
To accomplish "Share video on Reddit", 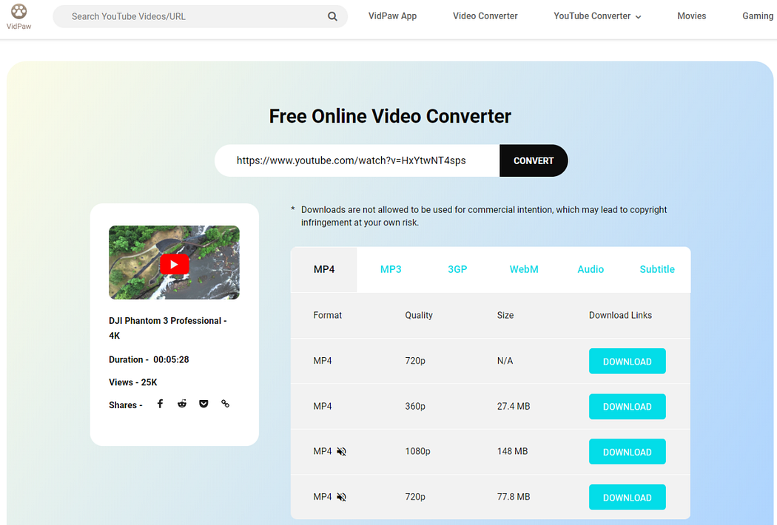I will tap(182, 404).
